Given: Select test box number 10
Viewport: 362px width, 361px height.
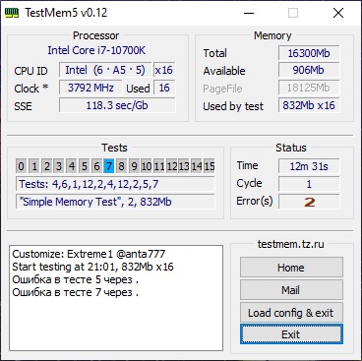Looking at the screenshot, I should click(147, 166).
